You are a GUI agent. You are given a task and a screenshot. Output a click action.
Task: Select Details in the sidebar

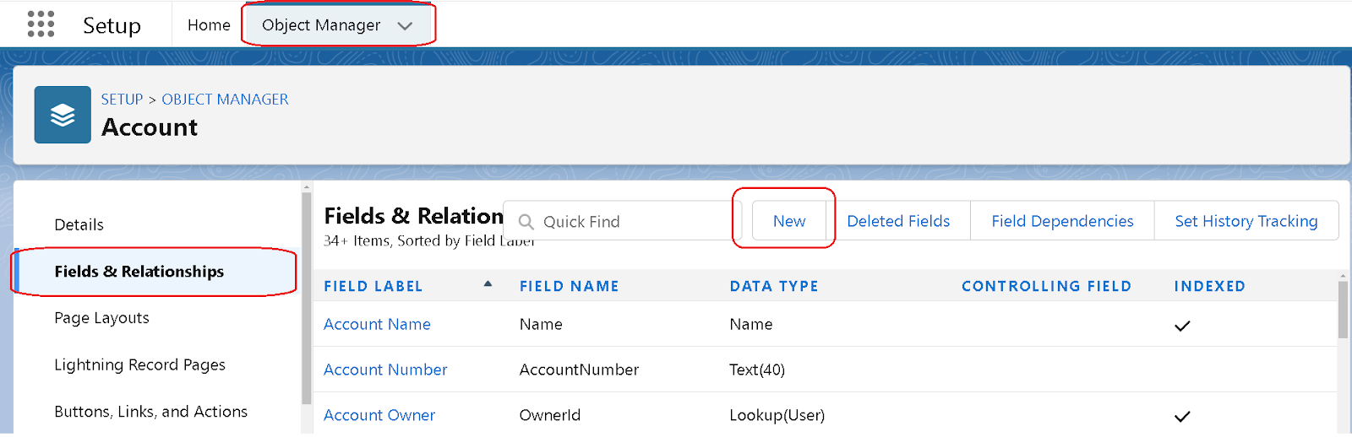click(79, 224)
